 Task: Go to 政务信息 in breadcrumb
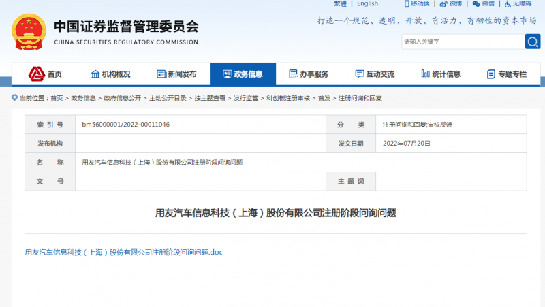coord(83,98)
